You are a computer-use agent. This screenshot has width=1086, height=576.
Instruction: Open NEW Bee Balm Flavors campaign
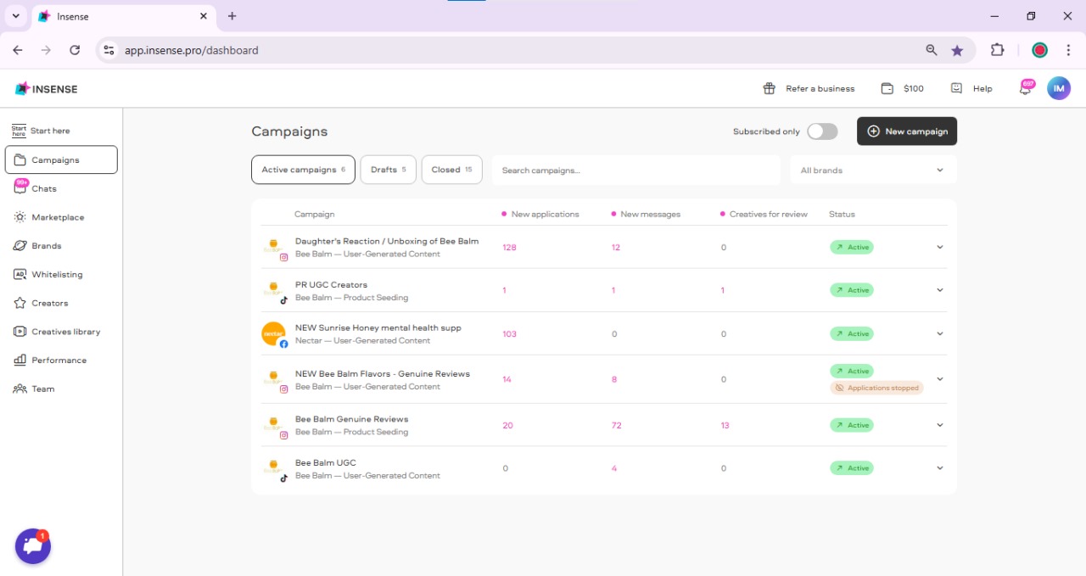click(383, 373)
